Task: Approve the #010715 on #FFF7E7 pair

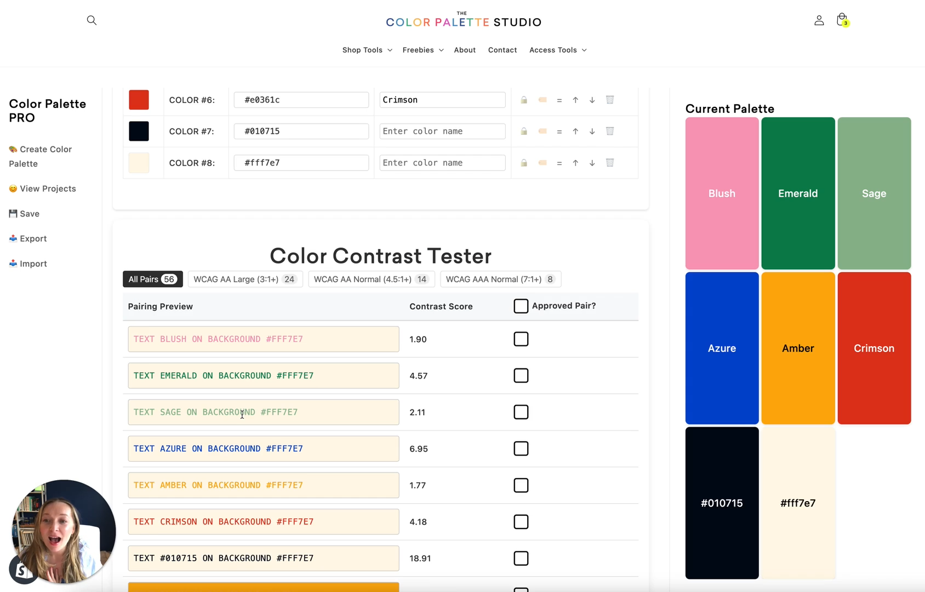Action: [x=521, y=558]
